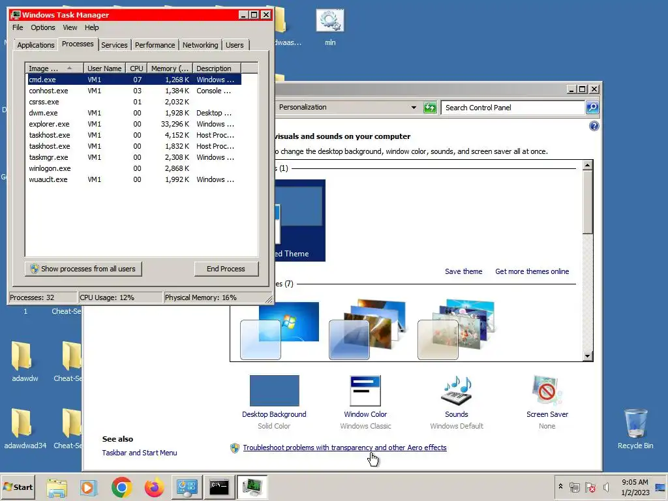The image size is (668, 501).
Task: Click the Task Manager title bar icon
Action: (16, 15)
